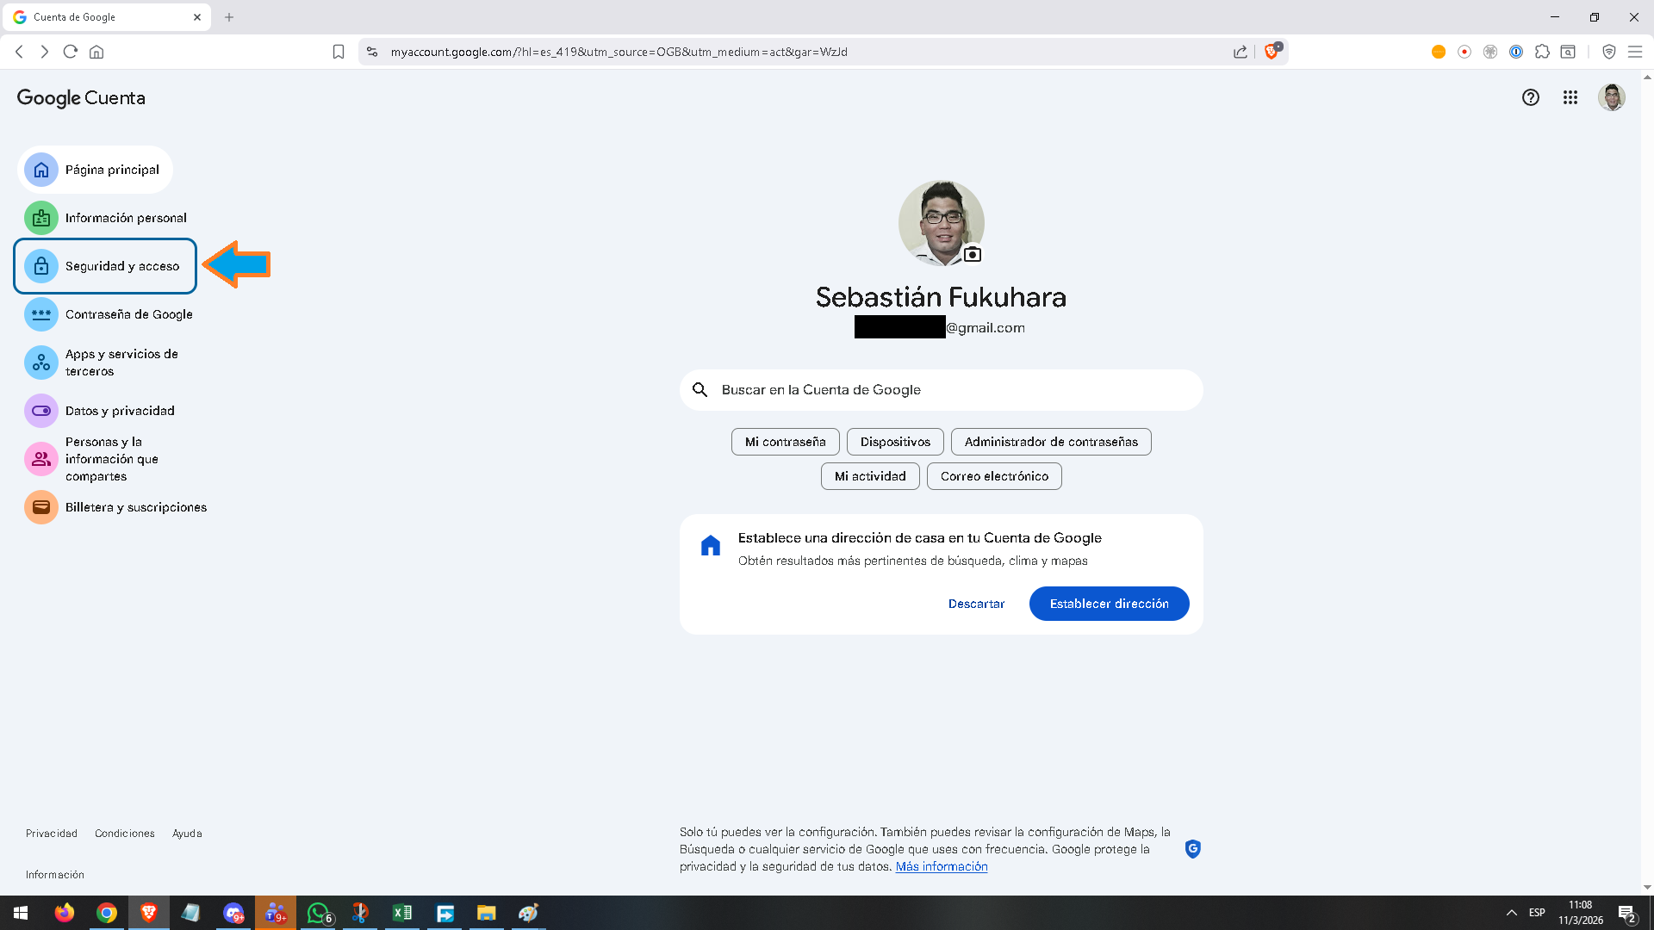
Task: Click camera icon on profile photo
Action: click(973, 254)
